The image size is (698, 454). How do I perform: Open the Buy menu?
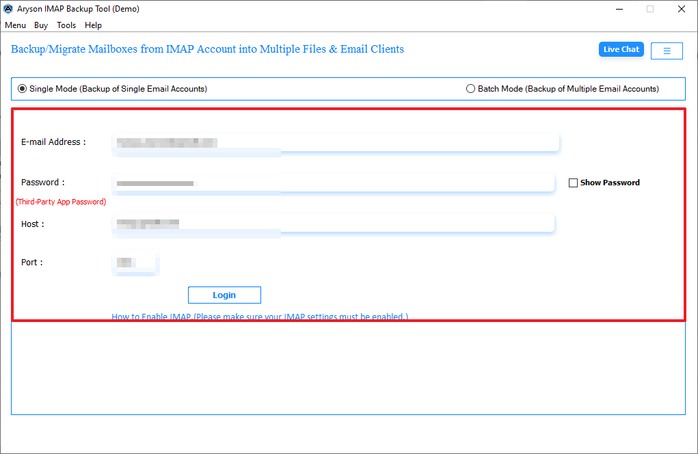pos(41,25)
